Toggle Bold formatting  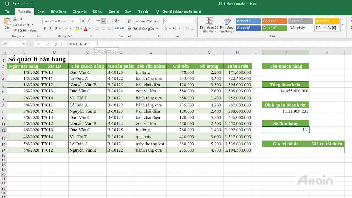coord(45,29)
